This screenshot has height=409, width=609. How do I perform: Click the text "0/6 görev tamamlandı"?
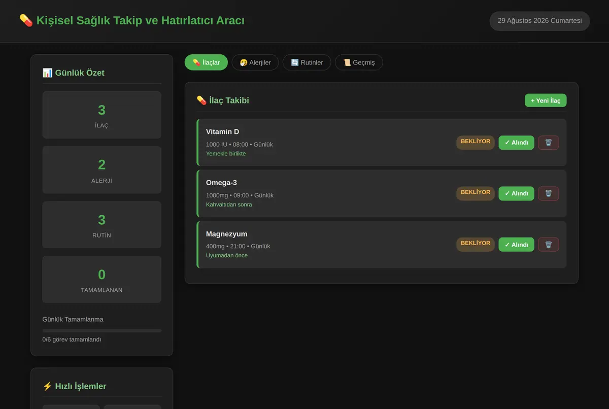coord(72,339)
